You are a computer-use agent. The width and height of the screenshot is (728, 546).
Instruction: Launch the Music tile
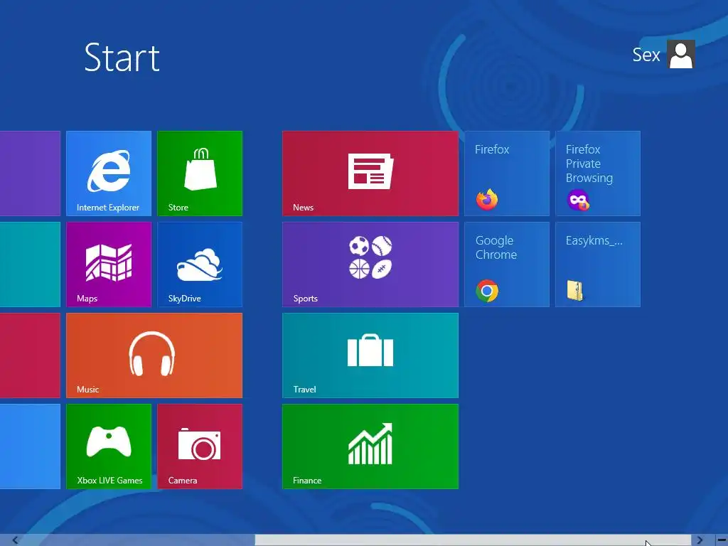[154, 355]
